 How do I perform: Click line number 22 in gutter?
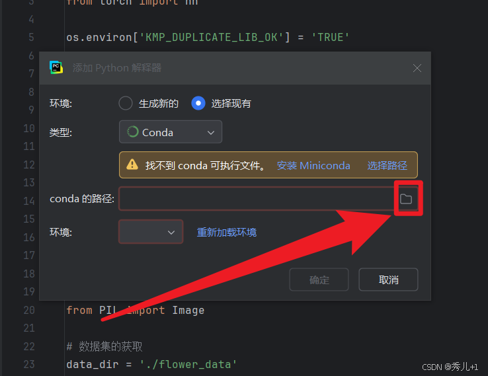(x=29, y=346)
